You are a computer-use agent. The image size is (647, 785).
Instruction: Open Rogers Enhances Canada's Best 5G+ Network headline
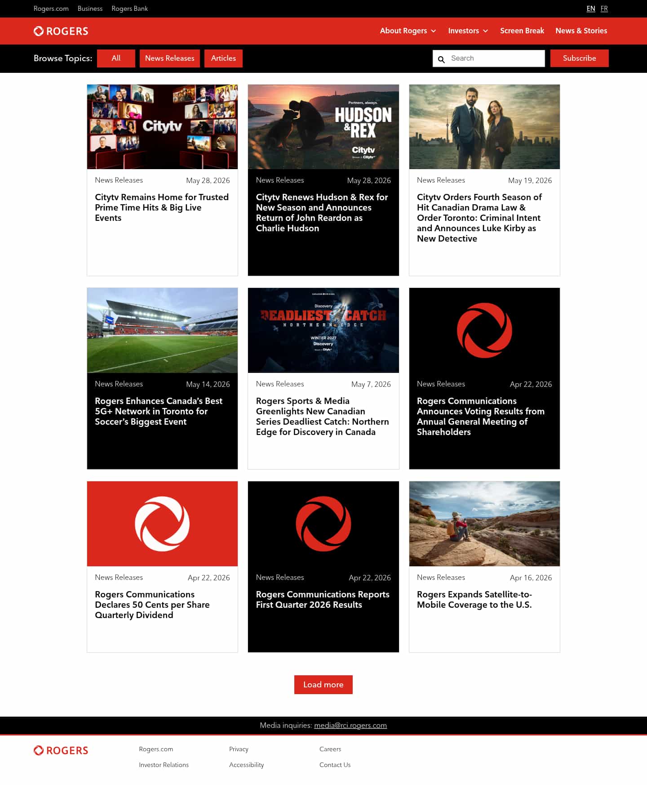point(159,411)
